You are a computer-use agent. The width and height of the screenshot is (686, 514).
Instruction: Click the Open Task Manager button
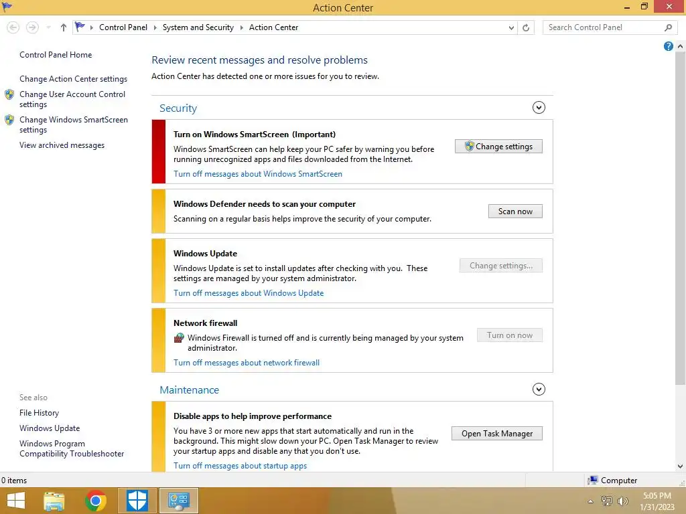496,434
